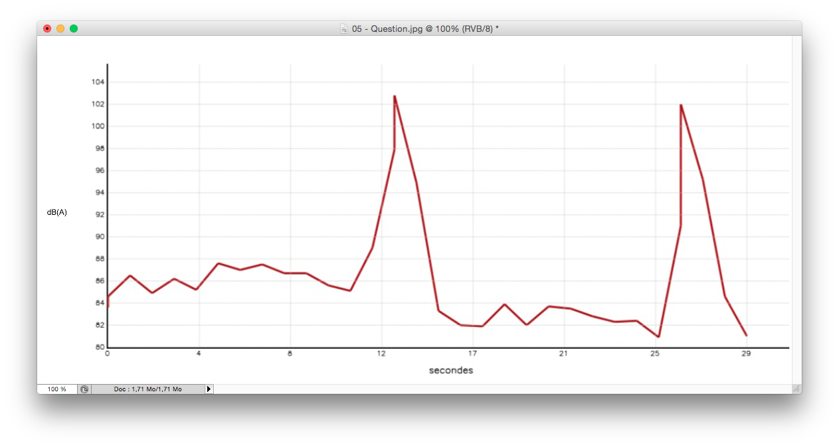Click the 29 mark on the horizontal axis
Image resolution: width=839 pixels, height=447 pixels.
[745, 354]
